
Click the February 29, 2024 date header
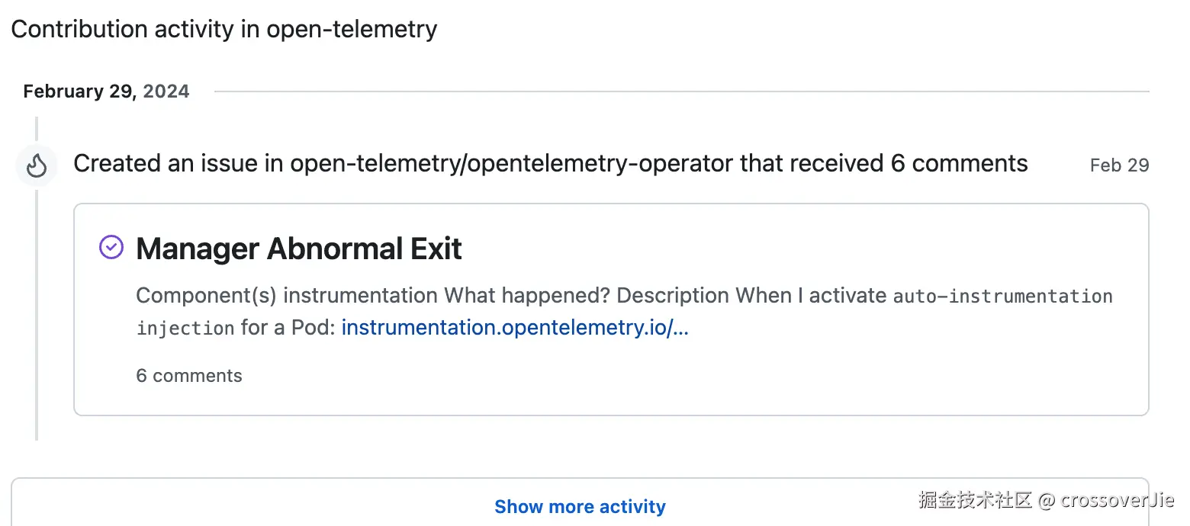click(106, 91)
